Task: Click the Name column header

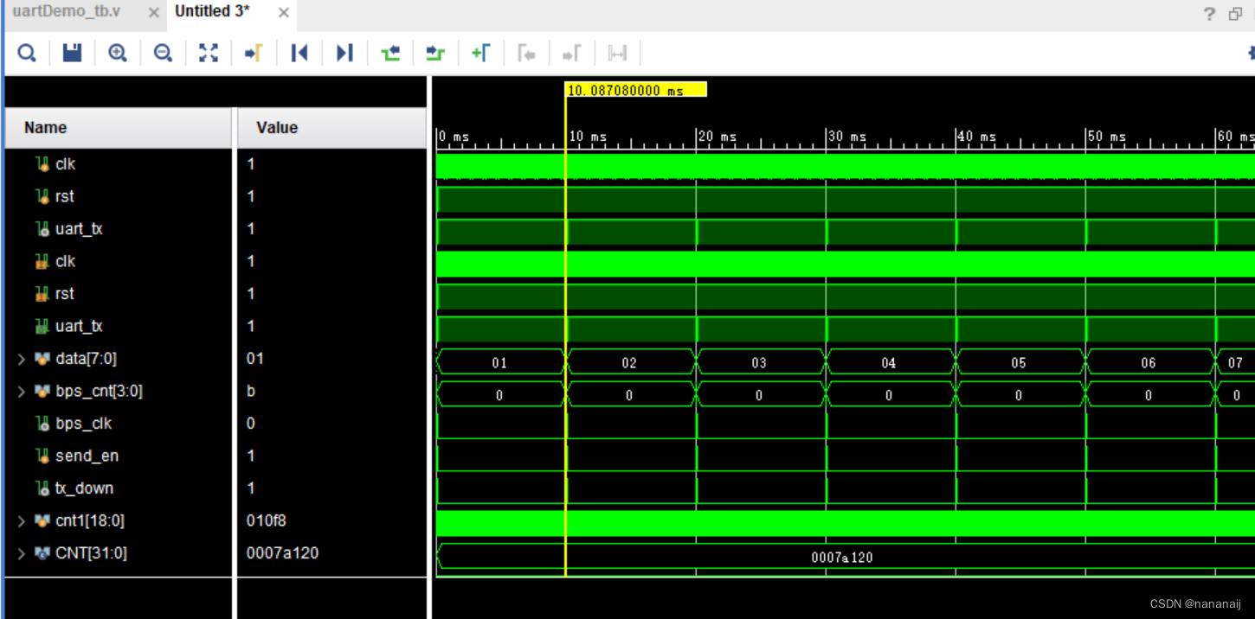Action: 119,128
